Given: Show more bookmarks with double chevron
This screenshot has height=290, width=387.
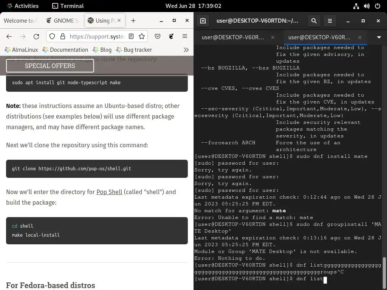Looking at the screenshot, I should pos(186,50).
